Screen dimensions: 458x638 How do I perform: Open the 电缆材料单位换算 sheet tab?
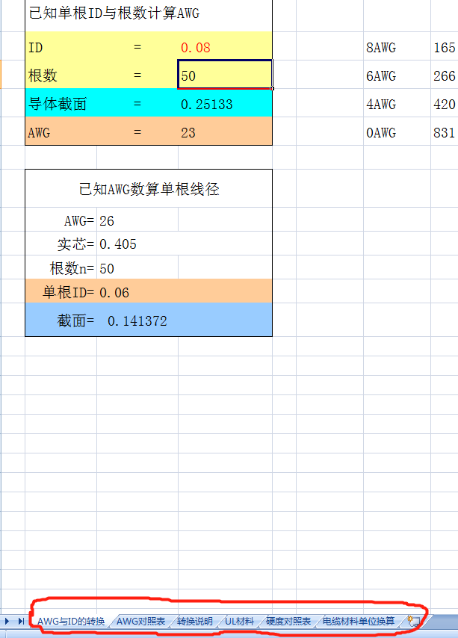point(359,622)
